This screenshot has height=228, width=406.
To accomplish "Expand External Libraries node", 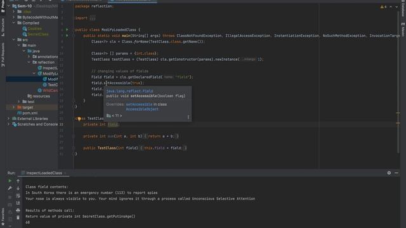I will click(8, 118).
